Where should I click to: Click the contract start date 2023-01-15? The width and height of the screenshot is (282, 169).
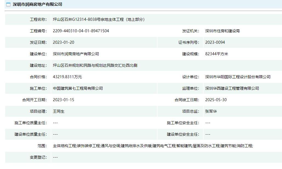[x=64, y=100]
